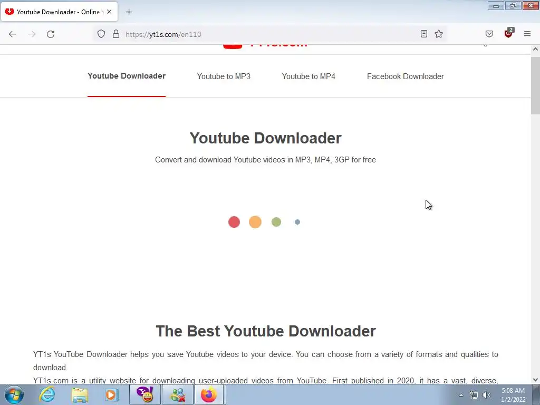This screenshot has width=540, height=405.
Task: Select the Youtube Downloader browser tab
Action: [x=59, y=12]
